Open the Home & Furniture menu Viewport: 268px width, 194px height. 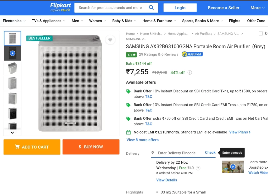(159, 21)
